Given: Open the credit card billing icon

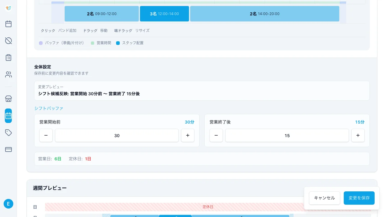Looking at the screenshot, I should pos(8,149).
